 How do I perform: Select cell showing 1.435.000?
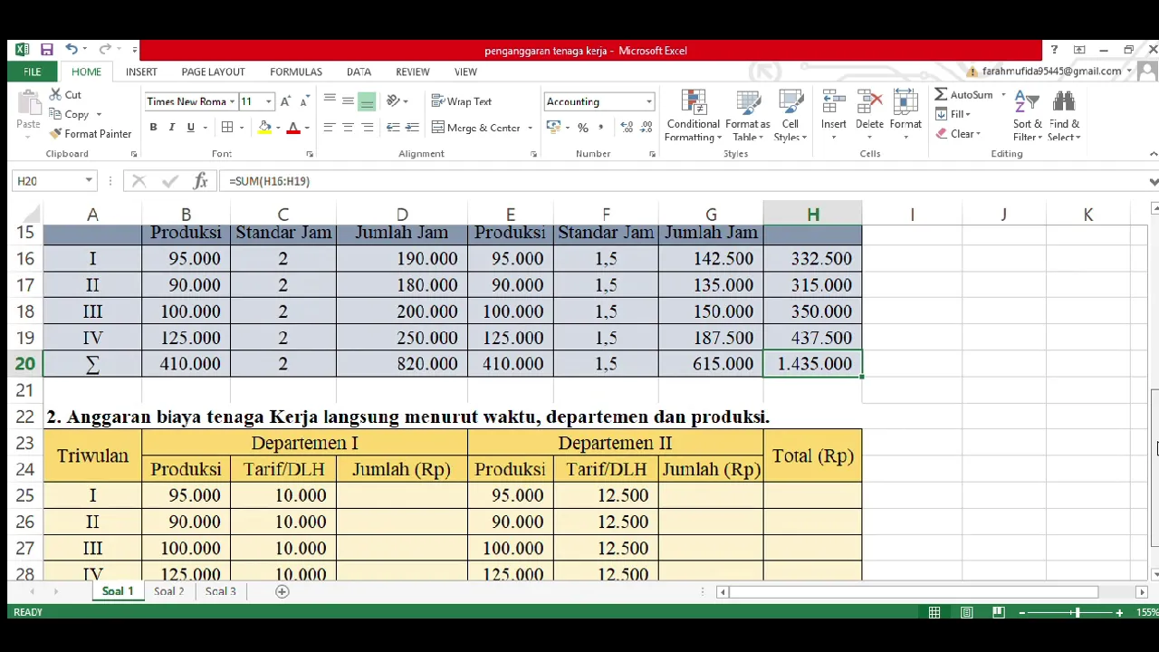(x=812, y=364)
